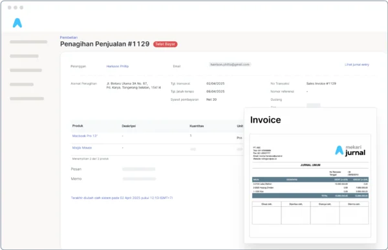Viewport: 388px width, 250px height.
Task: Click the fourth sidebar placeholder item
Action: [x=21, y=85]
